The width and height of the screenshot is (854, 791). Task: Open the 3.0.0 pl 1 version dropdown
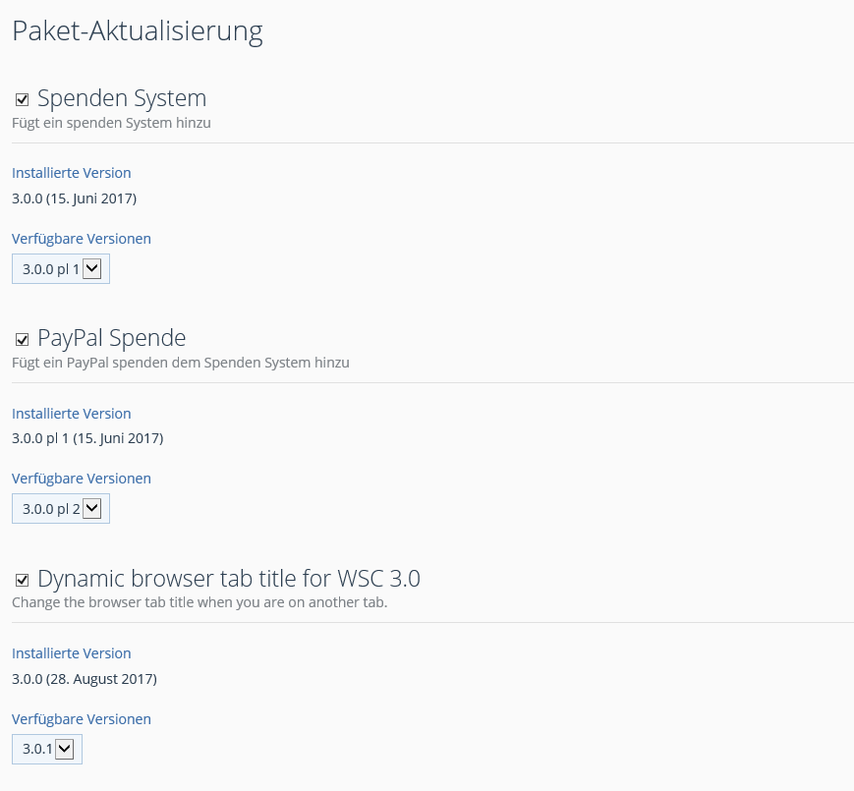pyautogui.click(x=61, y=268)
